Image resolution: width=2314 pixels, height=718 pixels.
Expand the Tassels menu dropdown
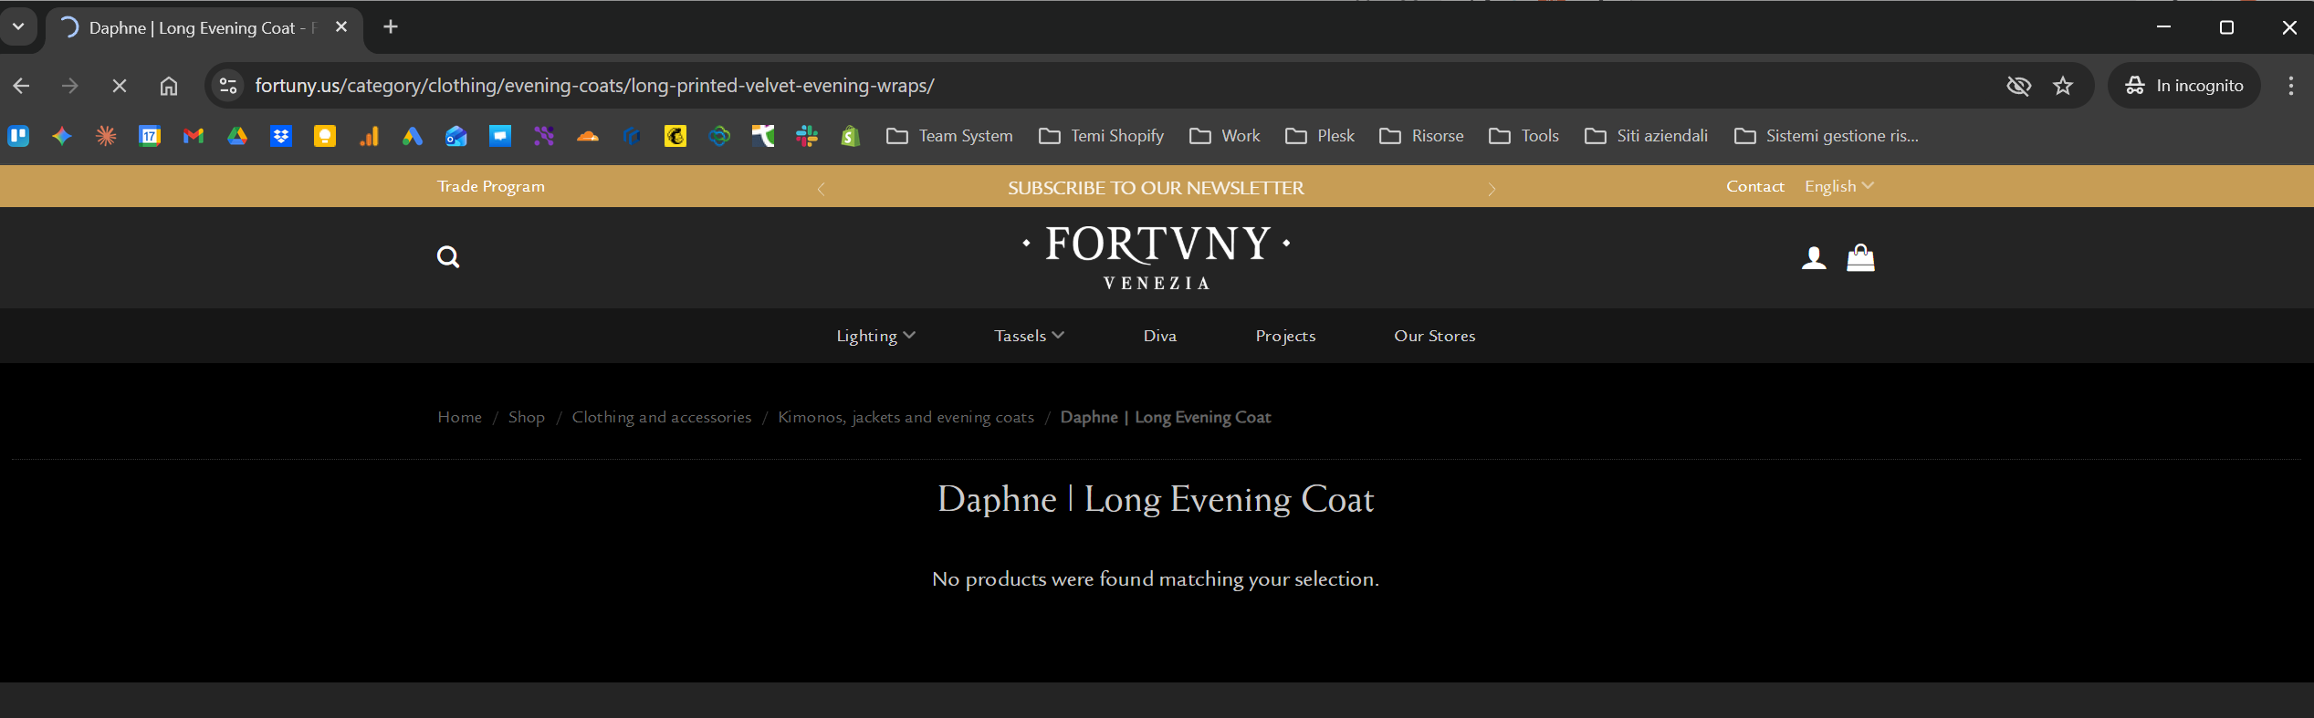click(1029, 336)
